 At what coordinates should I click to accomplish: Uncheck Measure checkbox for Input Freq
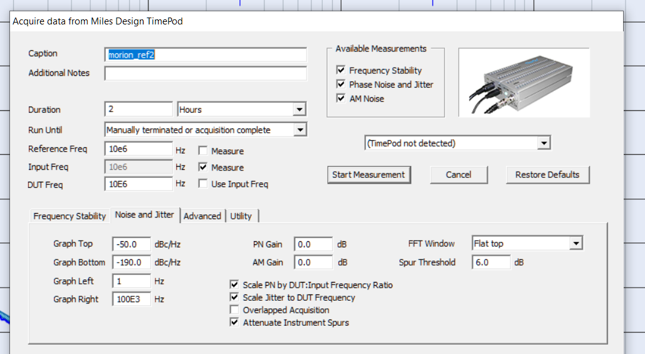[203, 167]
